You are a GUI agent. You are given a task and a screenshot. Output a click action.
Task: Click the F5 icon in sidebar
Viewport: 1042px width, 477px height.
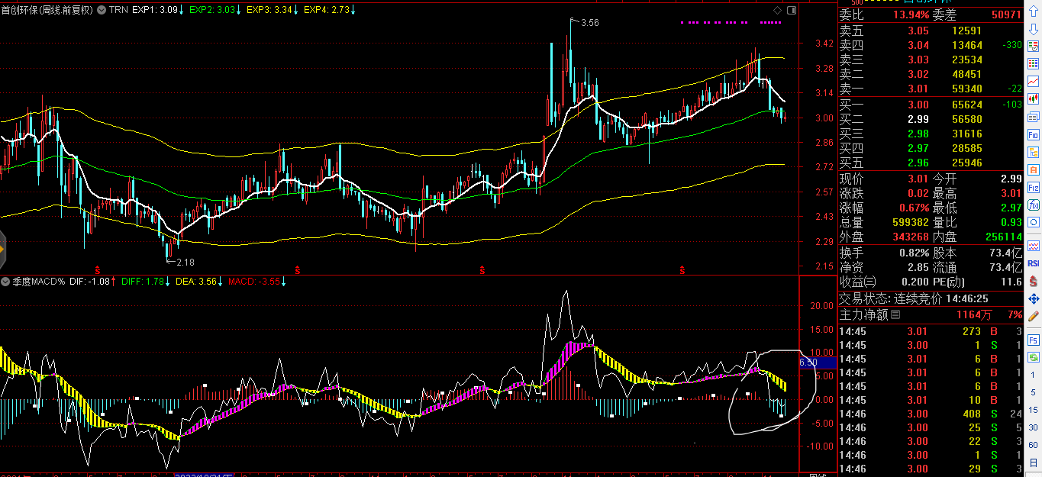point(1034,339)
